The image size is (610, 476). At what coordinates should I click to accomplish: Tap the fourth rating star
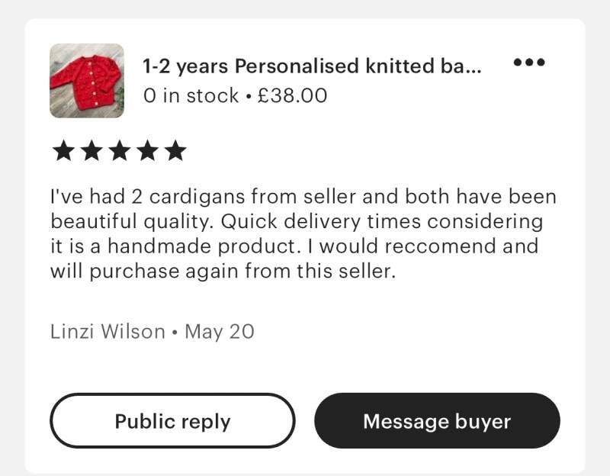(x=147, y=150)
